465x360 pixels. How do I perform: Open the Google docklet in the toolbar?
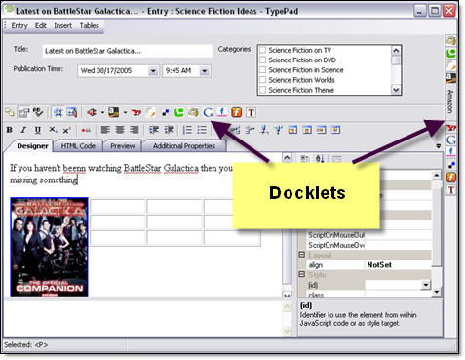tap(208, 112)
